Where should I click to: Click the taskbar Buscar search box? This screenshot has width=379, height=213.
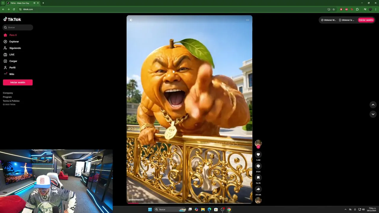171,209
